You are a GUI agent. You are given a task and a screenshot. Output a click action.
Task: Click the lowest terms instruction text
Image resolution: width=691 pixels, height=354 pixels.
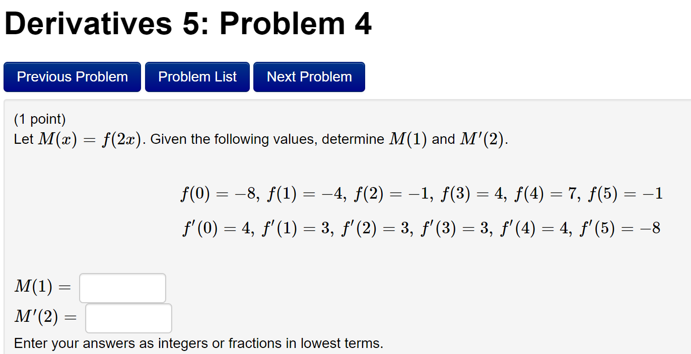[199, 343]
